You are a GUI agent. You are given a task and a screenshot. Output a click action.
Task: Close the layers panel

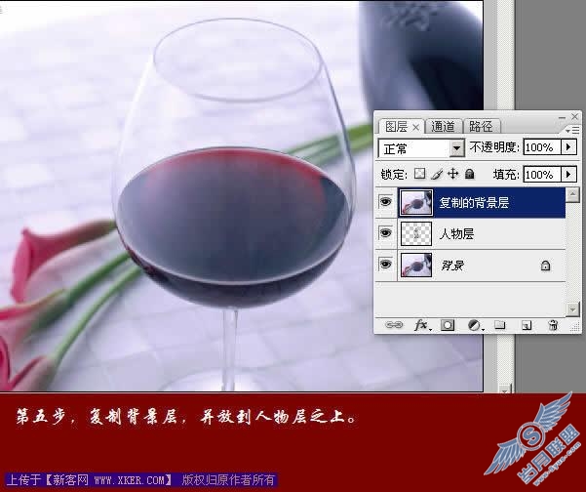pos(575,117)
